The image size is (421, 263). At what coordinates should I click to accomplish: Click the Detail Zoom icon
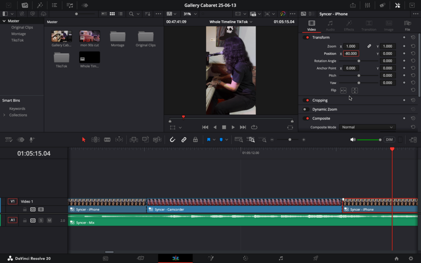point(251,139)
